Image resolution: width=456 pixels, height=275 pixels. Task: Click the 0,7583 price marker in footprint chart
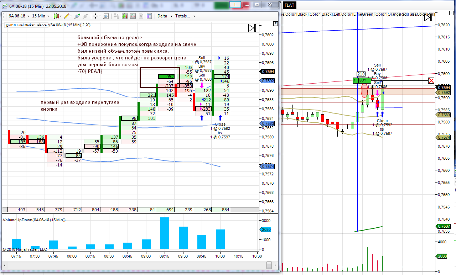point(268,123)
